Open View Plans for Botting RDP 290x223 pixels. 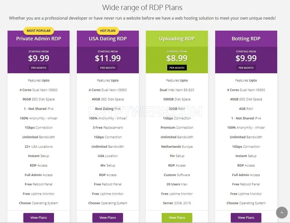coord(246,217)
